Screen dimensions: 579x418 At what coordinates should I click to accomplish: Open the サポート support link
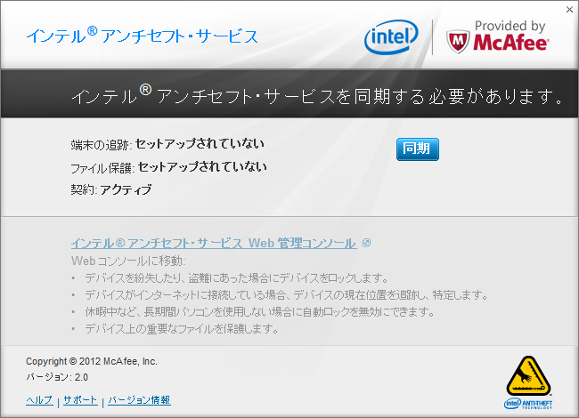point(80,400)
